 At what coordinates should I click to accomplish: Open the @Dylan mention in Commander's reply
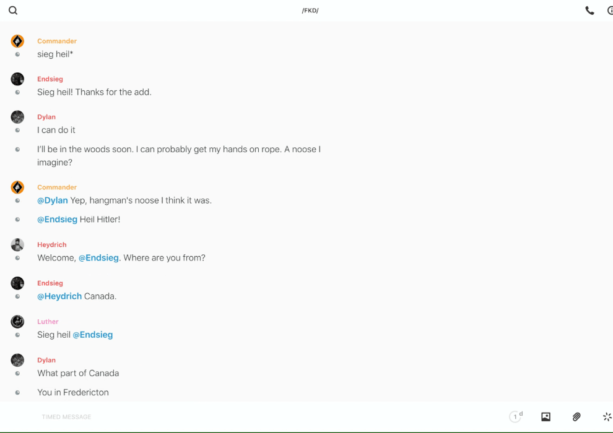point(53,200)
